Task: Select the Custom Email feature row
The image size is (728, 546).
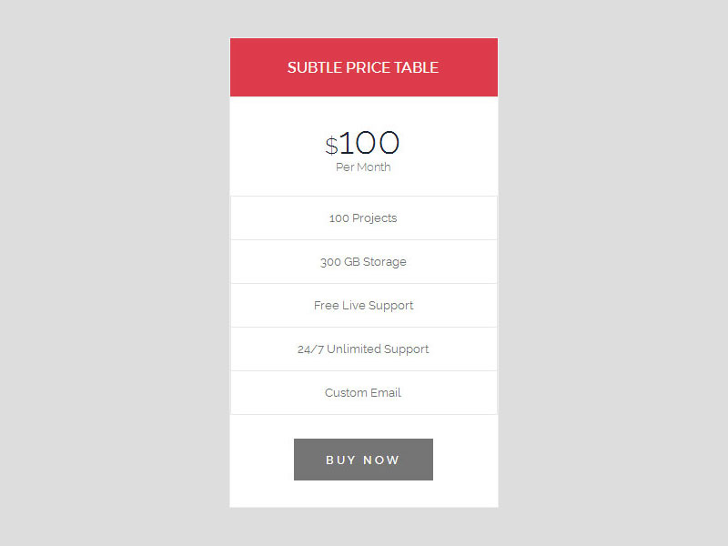Action: point(363,393)
